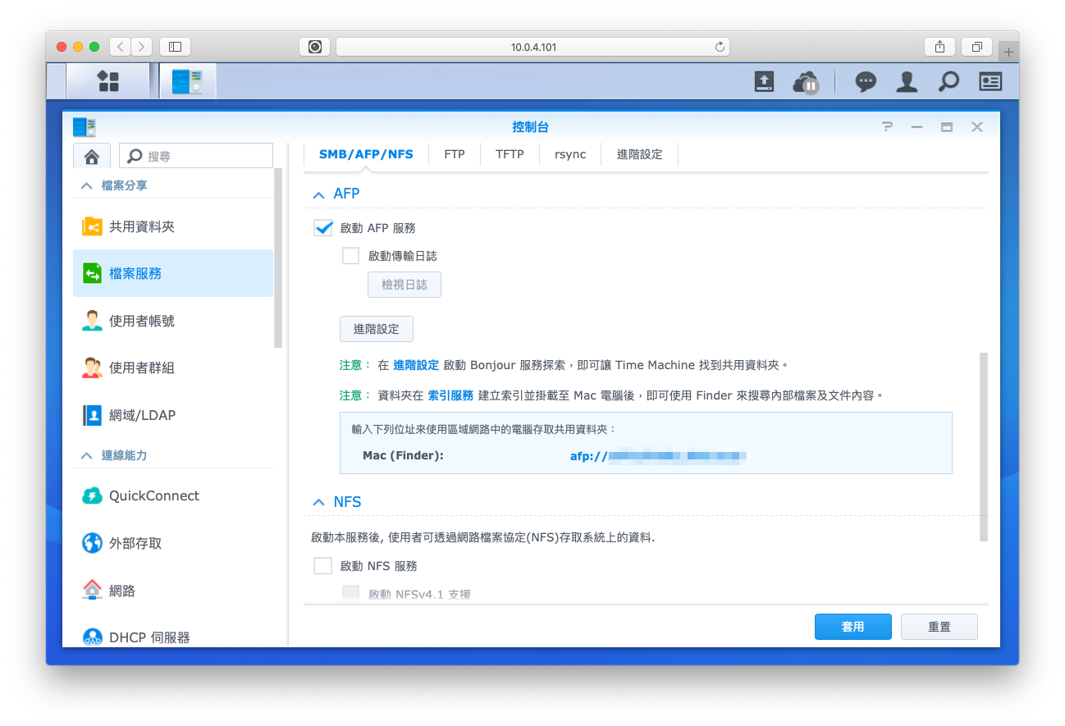Show all Safari tabs overview icon
This screenshot has width=1065, height=726.
pos(977,47)
